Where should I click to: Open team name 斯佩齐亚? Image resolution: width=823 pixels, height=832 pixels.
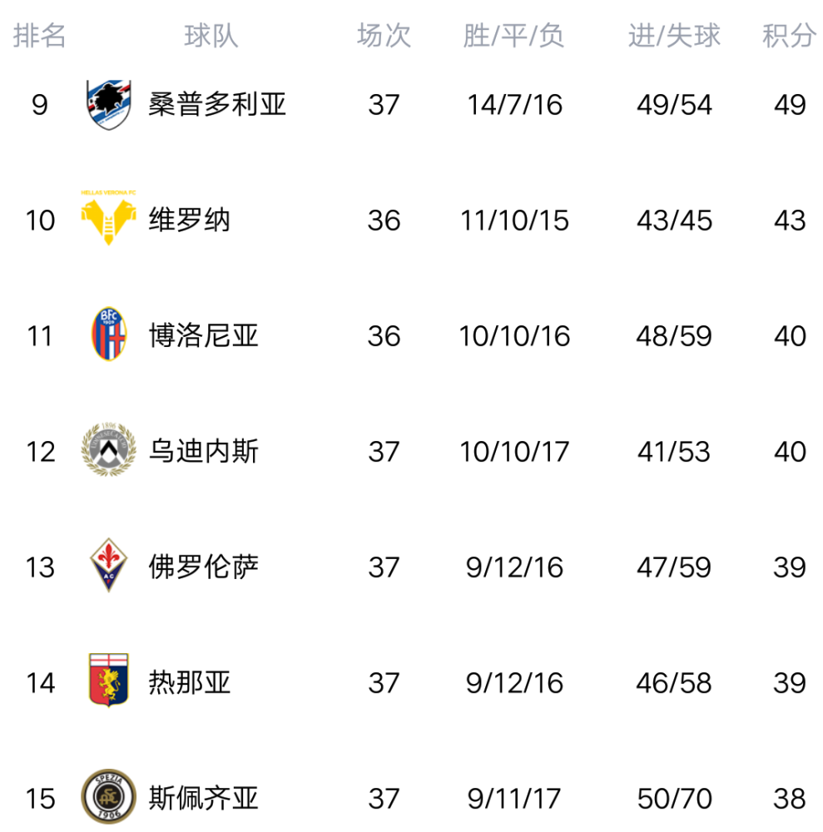(204, 799)
